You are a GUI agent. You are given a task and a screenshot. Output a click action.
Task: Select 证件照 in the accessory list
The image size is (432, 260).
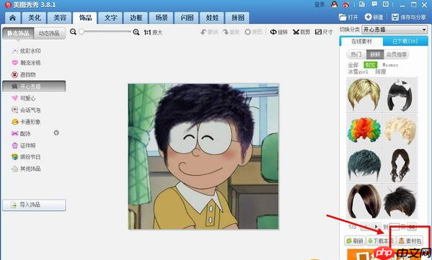tap(24, 145)
